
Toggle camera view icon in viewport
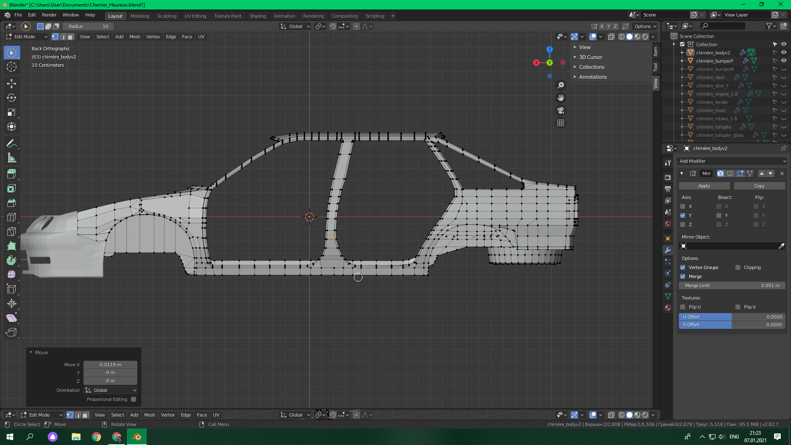[x=561, y=110]
